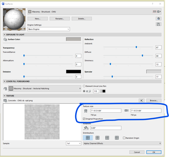
Task: Click the Browse... button
Action: tap(154, 100)
